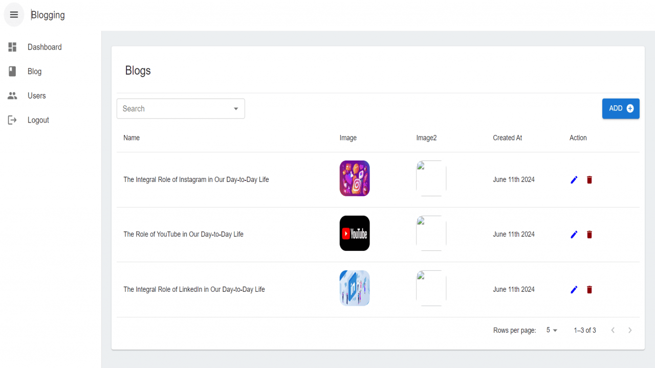Select "The Integral Role of LinkedIn" title
655x368 pixels.
coord(194,289)
